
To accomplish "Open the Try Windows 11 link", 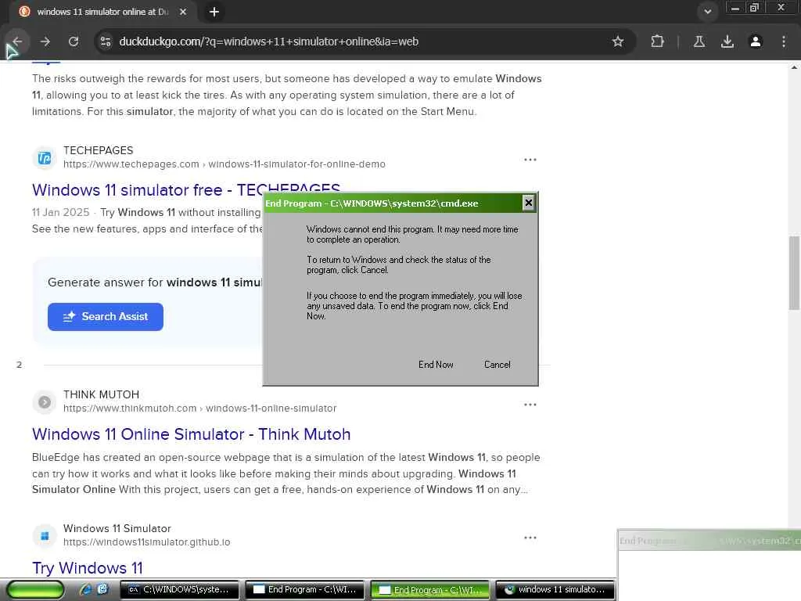I will [x=88, y=568].
